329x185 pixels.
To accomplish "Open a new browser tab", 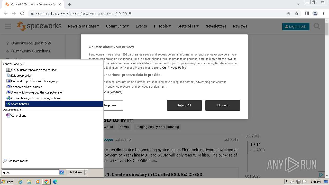I will [69, 4].
